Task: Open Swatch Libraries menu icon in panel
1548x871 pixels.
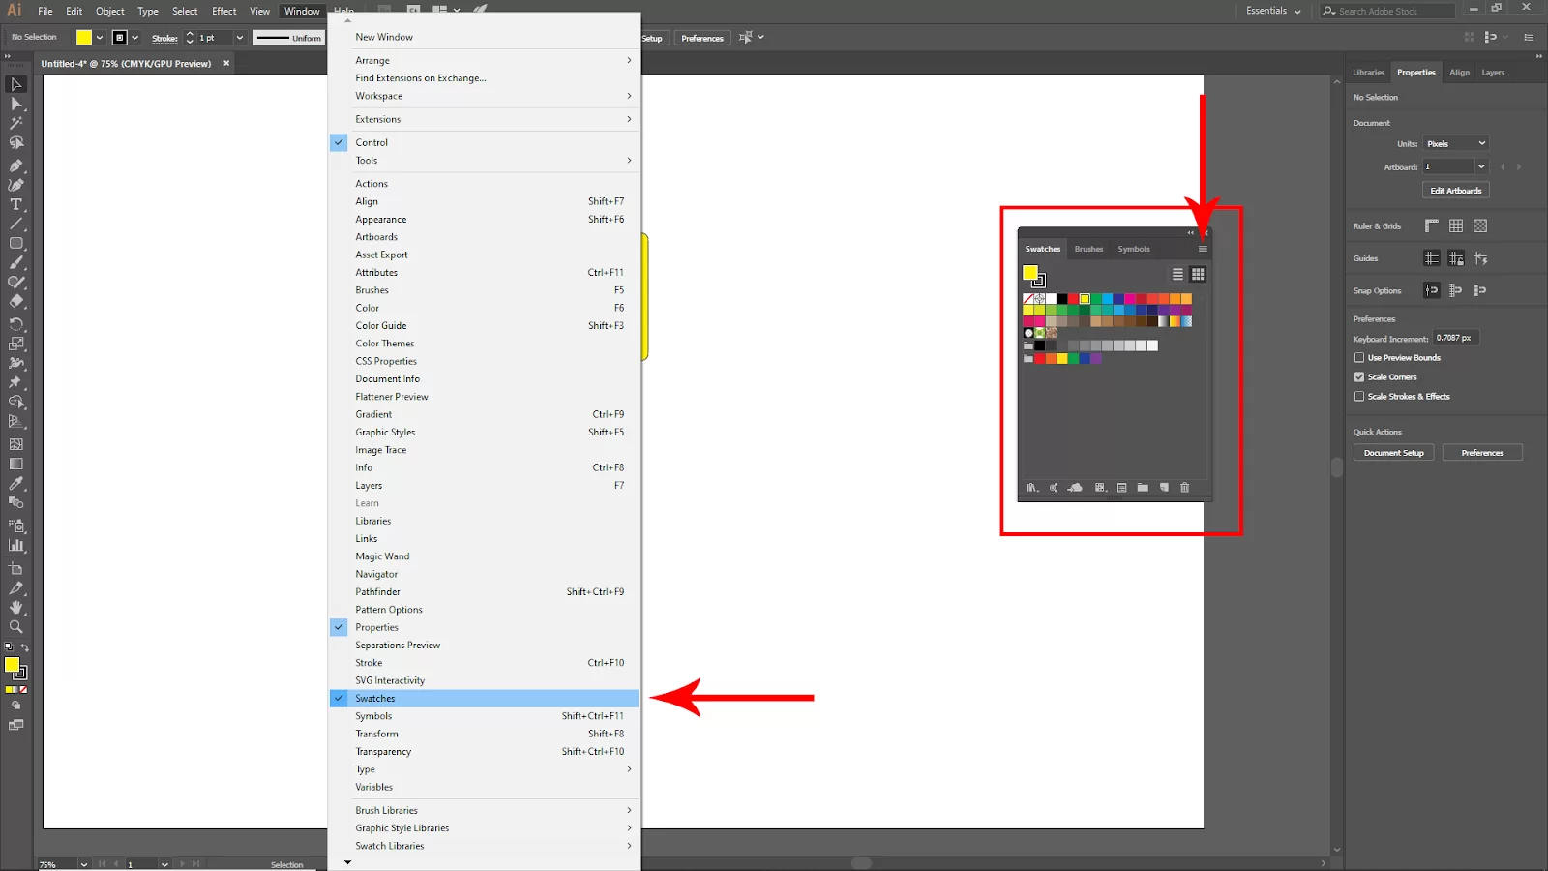Action: tap(1032, 488)
